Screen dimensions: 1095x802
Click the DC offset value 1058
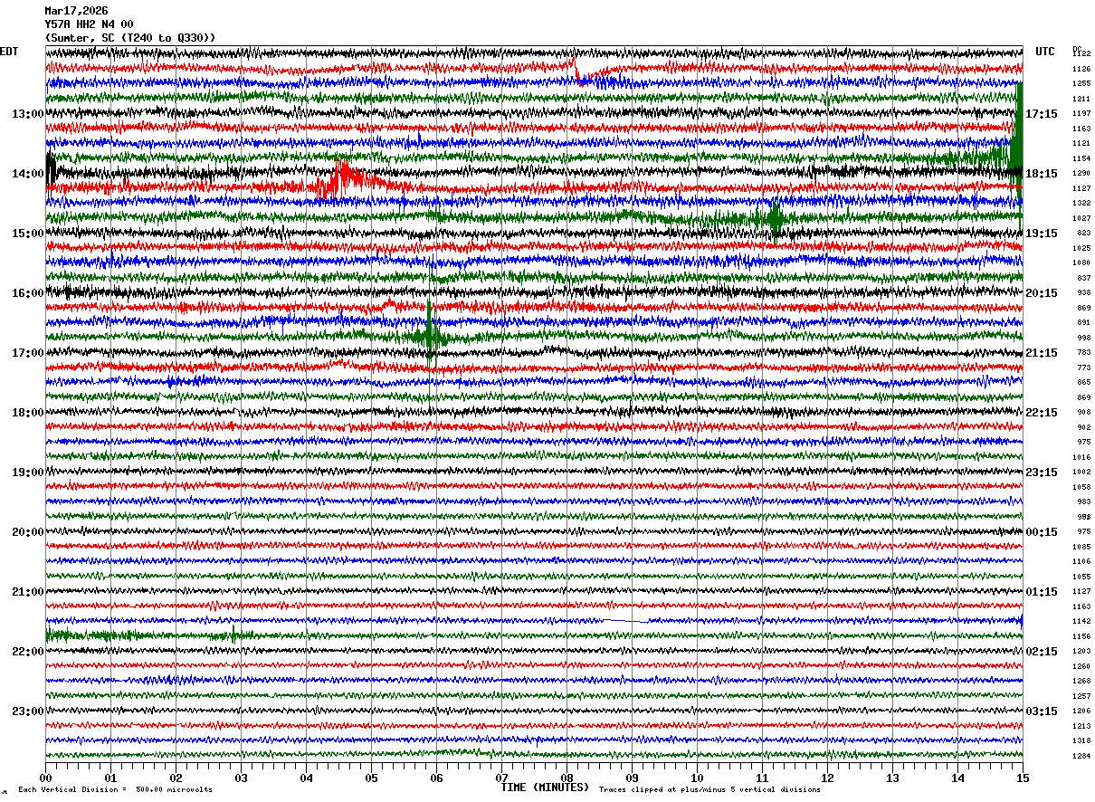pos(1081,487)
